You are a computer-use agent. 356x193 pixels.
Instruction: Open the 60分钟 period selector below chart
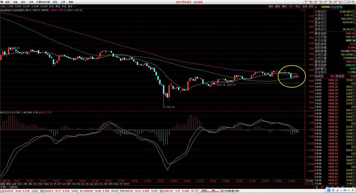tap(309, 181)
